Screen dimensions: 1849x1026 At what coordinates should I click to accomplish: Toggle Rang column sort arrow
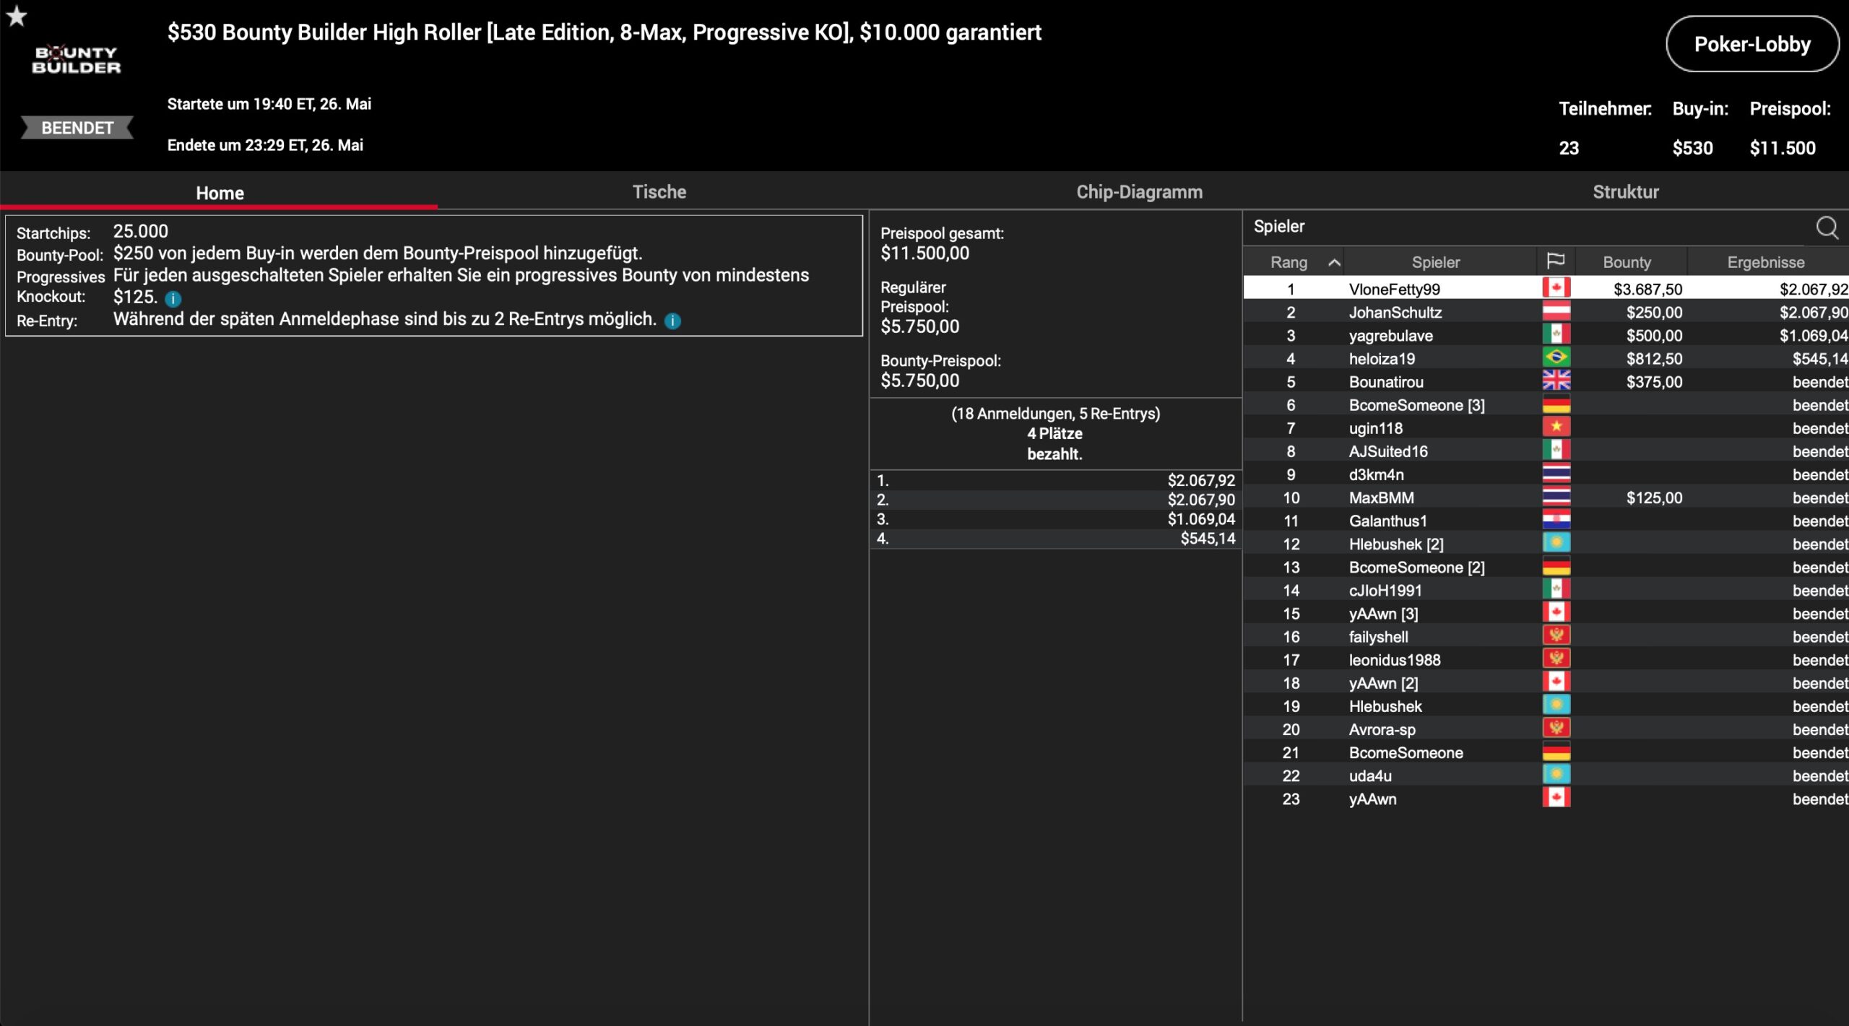[1334, 262]
